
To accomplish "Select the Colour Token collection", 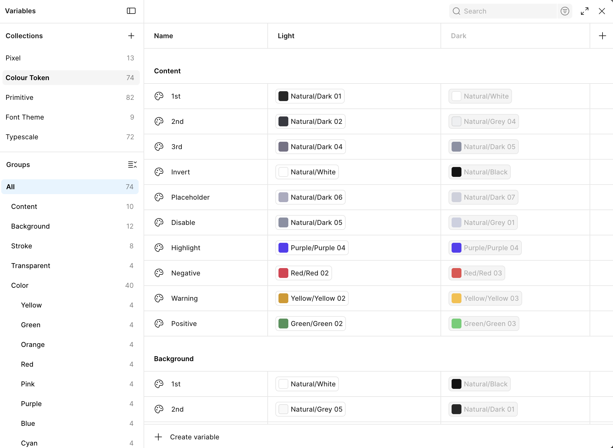I will (x=71, y=78).
